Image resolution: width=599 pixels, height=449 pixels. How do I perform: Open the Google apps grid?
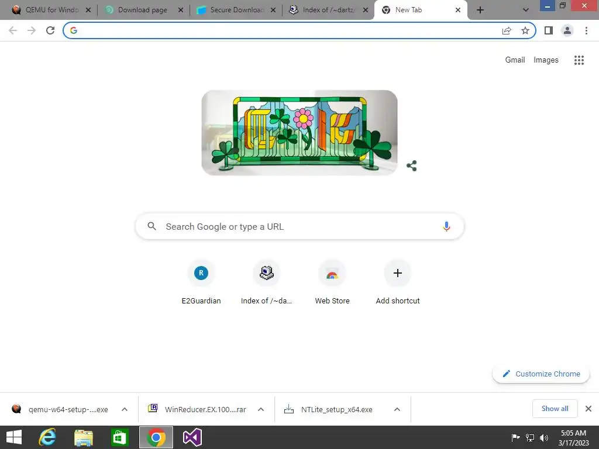click(579, 60)
